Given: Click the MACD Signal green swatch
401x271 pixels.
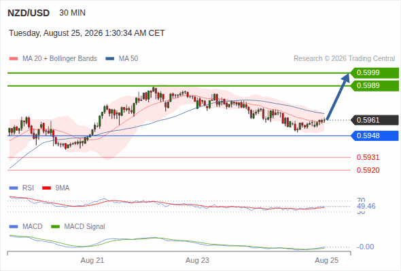Looking at the screenshot, I should click(56, 227).
